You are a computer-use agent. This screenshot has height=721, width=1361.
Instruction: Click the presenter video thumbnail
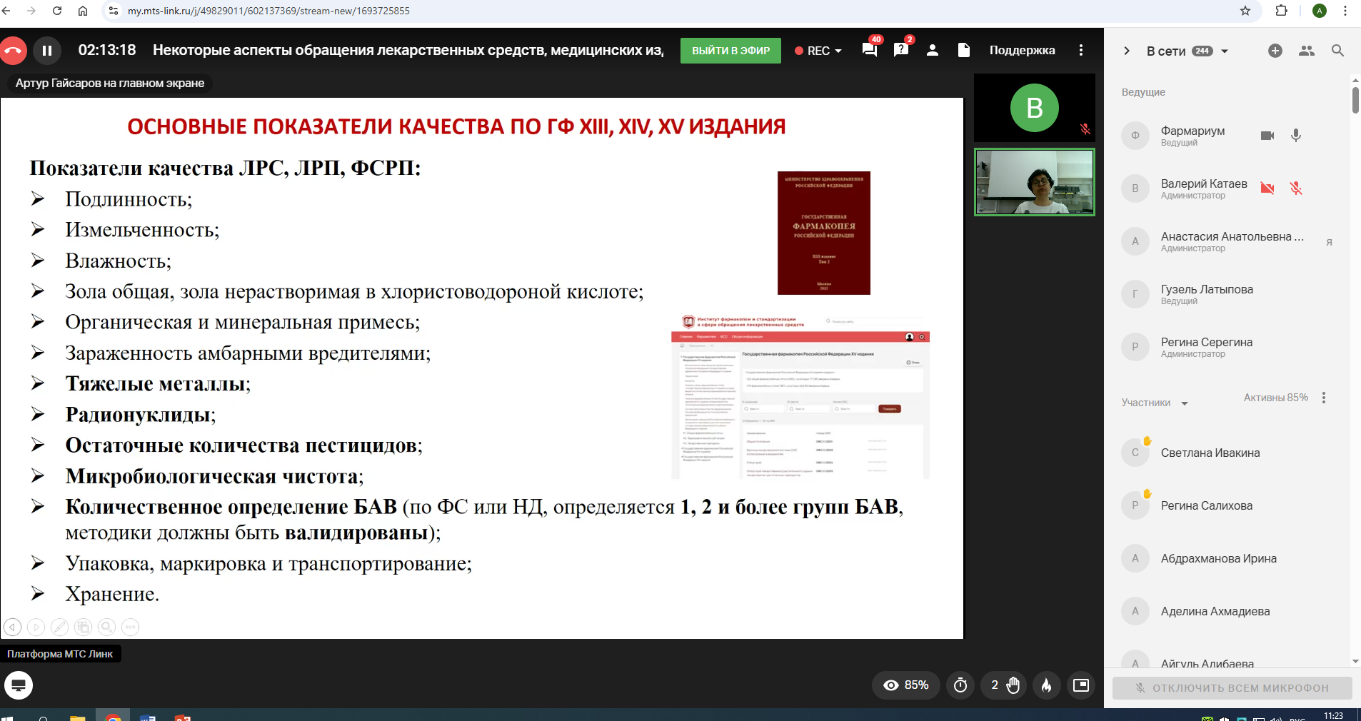[x=1035, y=182]
